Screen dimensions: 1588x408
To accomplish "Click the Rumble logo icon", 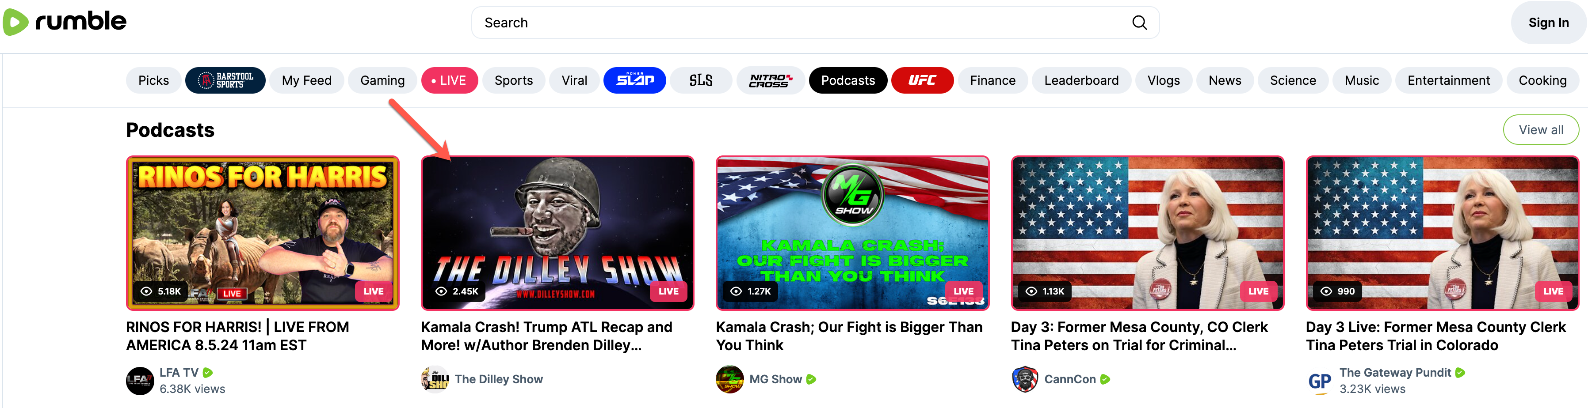I will point(15,22).
